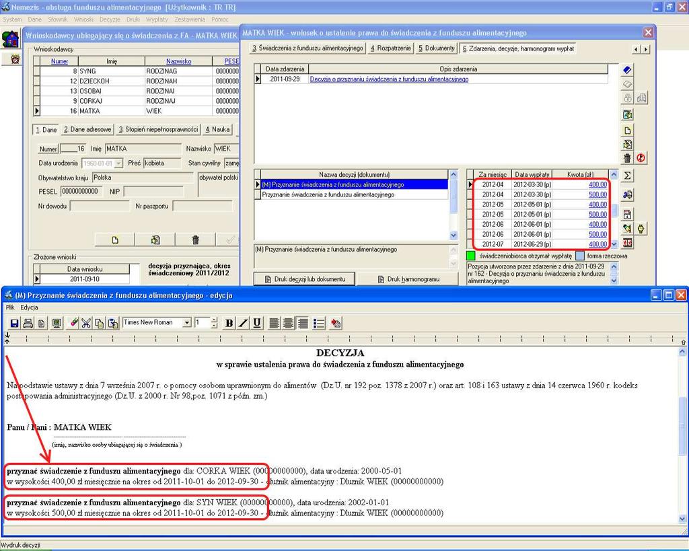This screenshot has width=689, height=551.
Task: Click the 400,00 amount for 2012-07
Action: (x=597, y=244)
